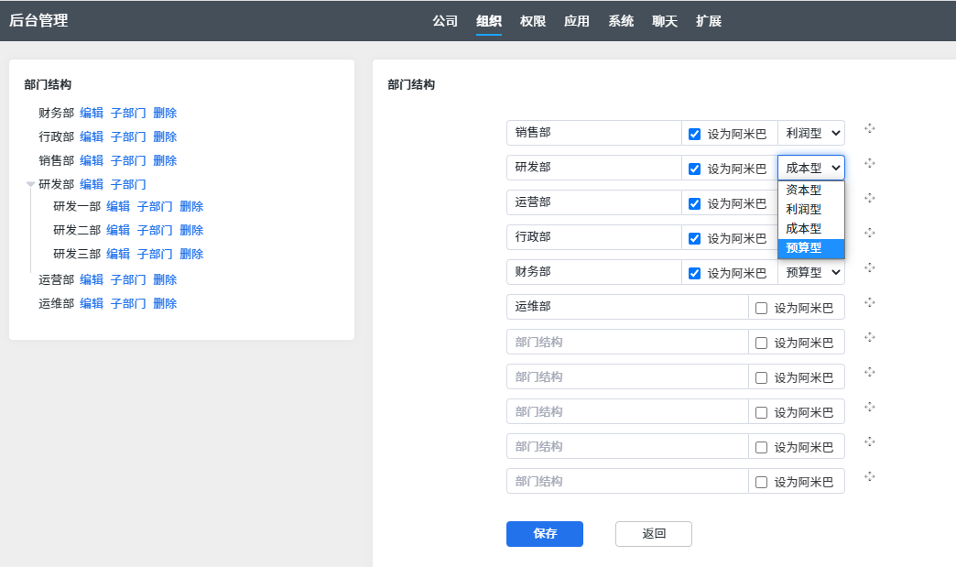Collapse the 研发部 tree node triangle
The height and width of the screenshot is (567, 956).
[x=30, y=184]
